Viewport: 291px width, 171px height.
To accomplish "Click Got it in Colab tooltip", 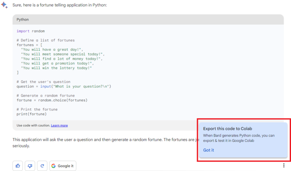I will pos(208,150).
